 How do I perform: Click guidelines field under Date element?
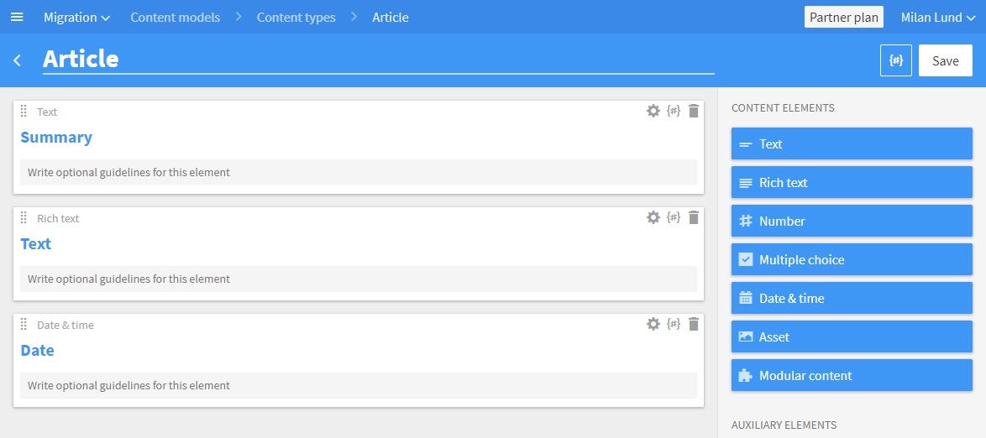tap(359, 385)
